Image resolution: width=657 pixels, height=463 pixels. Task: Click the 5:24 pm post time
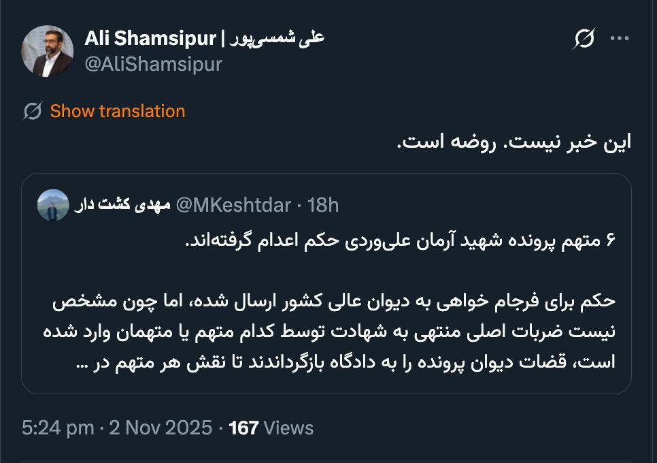58,428
